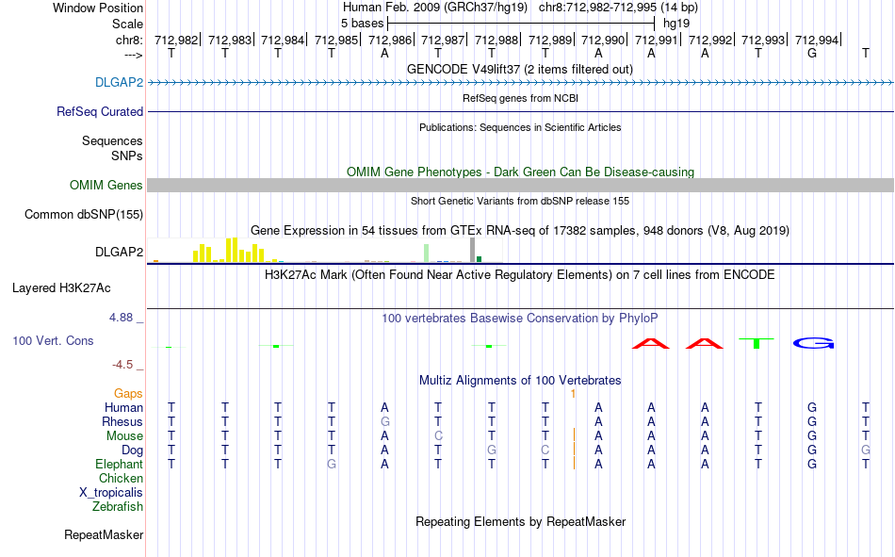This screenshot has width=895, height=557.
Task: Click the strand direction arrow --->
Action: [x=134, y=55]
